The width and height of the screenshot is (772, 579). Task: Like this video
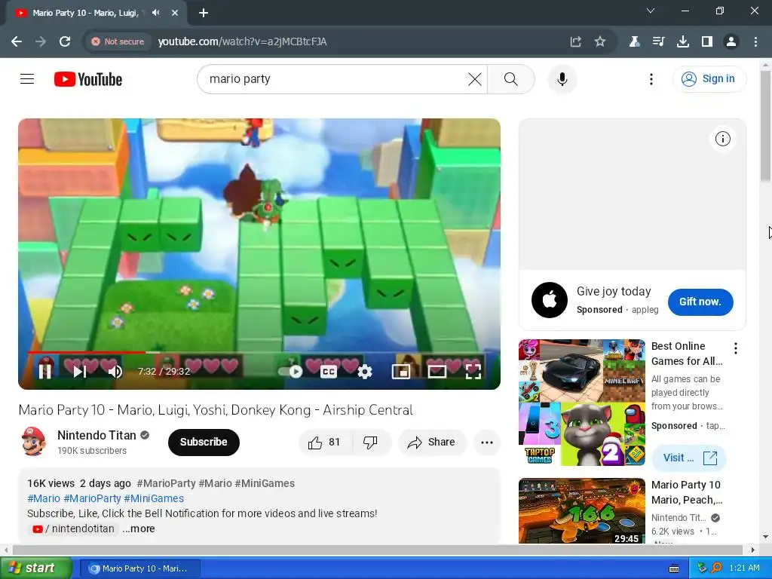pyautogui.click(x=325, y=442)
